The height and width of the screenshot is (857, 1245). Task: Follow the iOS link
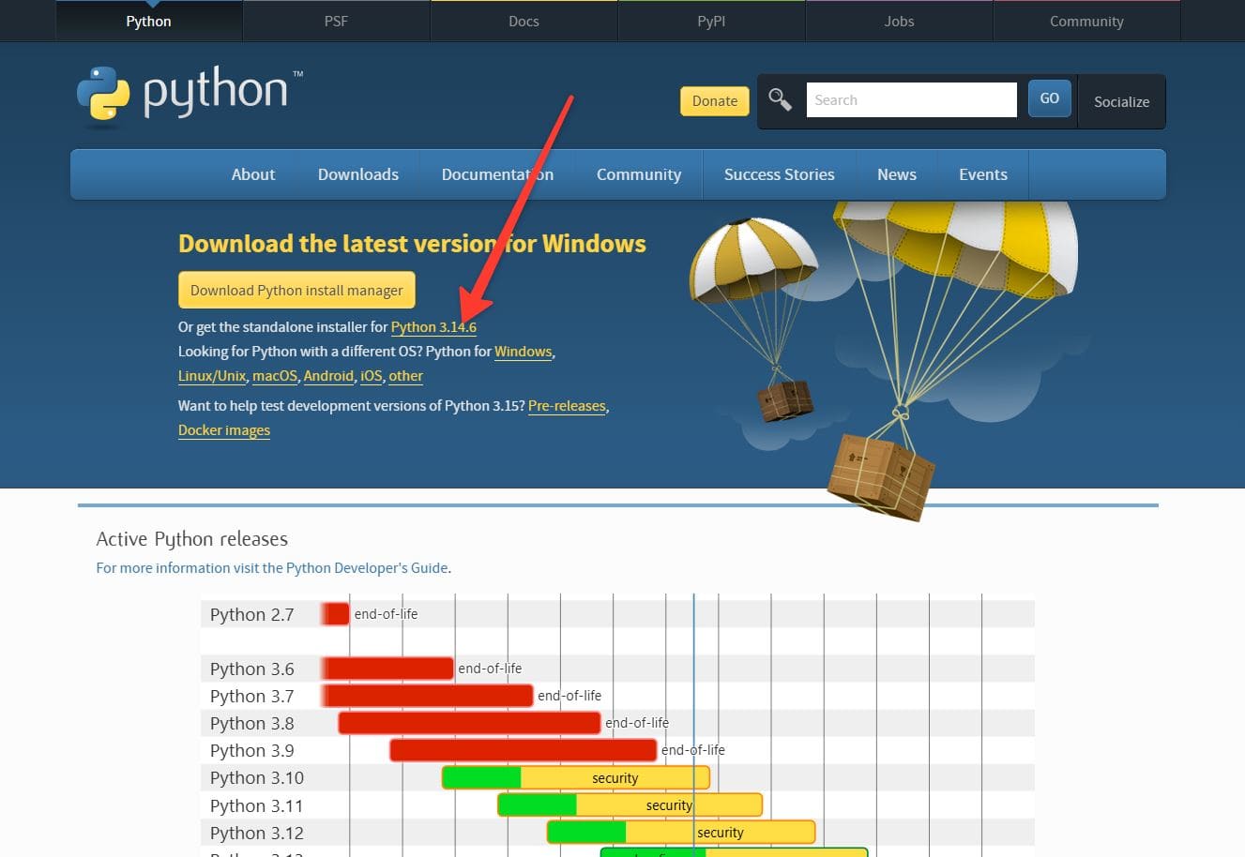click(x=372, y=376)
